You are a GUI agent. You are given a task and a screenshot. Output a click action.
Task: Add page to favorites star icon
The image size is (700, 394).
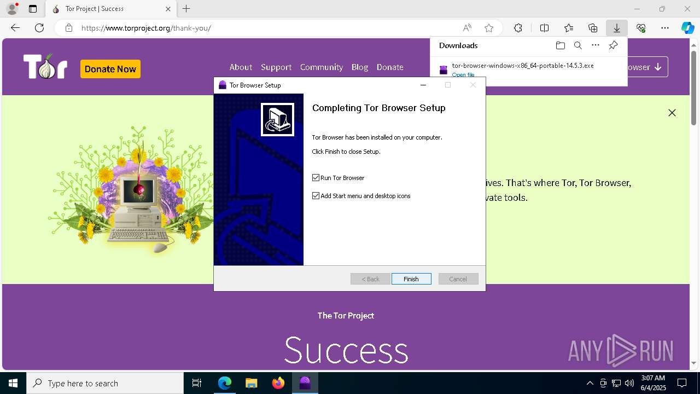tap(489, 28)
